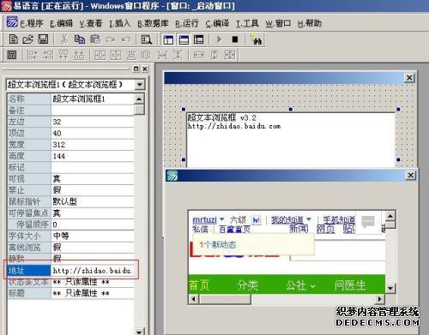Click the New file toolbar icon
429x335 pixels.
point(13,39)
